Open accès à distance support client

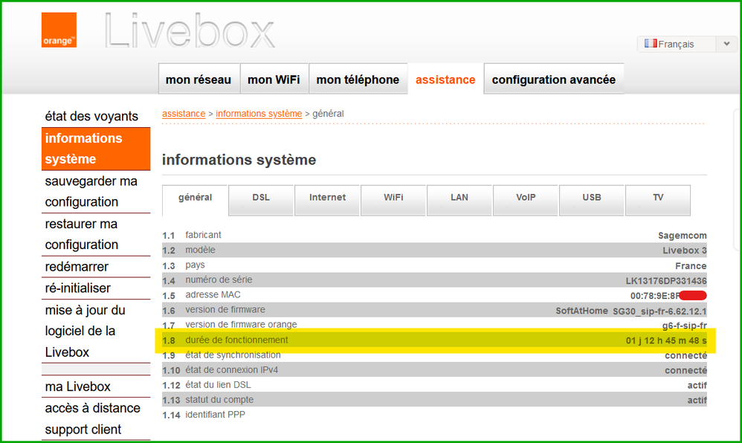92,418
